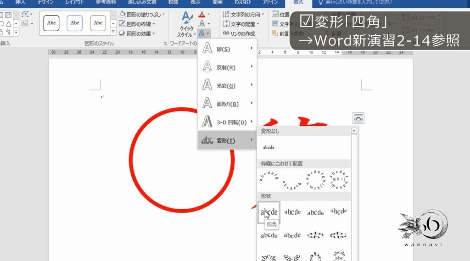
Task: Open the 面取り(B) bevel submenu
Action: (x=227, y=104)
